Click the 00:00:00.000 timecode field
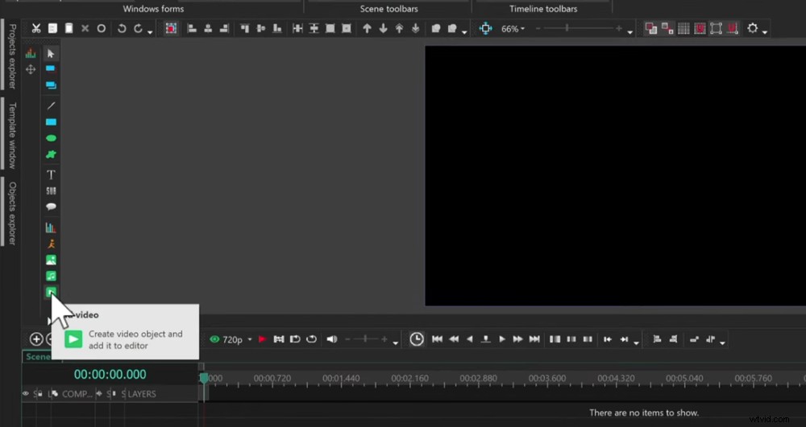Screen dimensions: 806x427 coord(110,375)
